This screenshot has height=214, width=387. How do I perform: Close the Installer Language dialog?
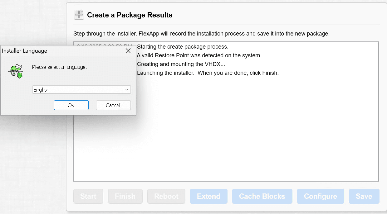pyautogui.click(x=128, y=51)
